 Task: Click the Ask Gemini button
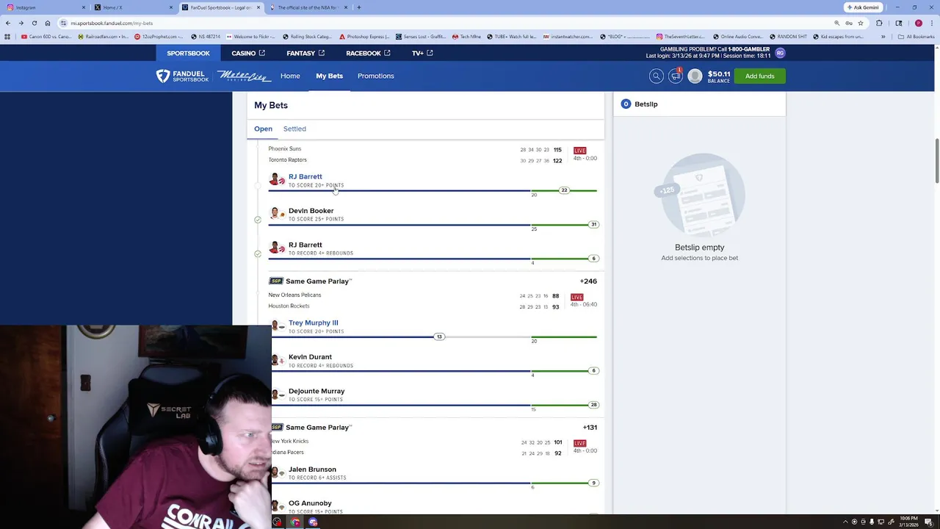click(x=863, y=7)
